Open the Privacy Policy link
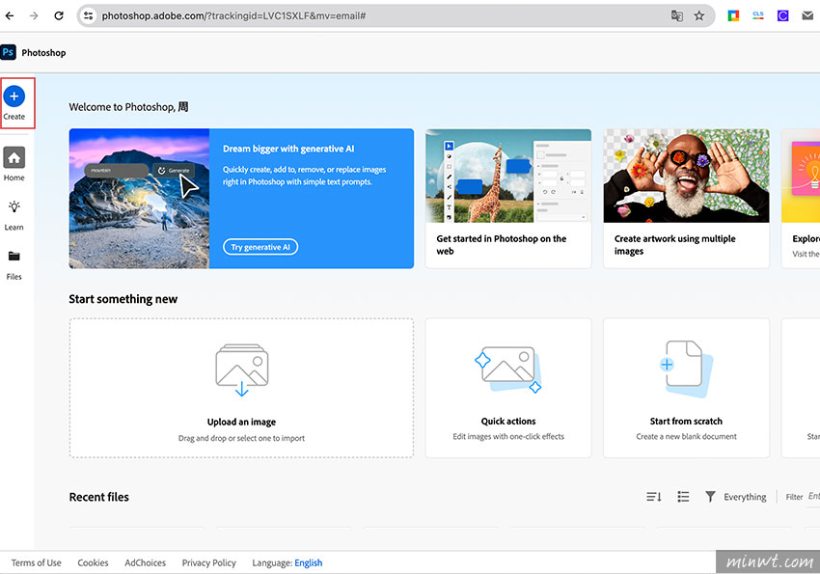The height and width of the screenshot is (574, 820). coord(208,562)
